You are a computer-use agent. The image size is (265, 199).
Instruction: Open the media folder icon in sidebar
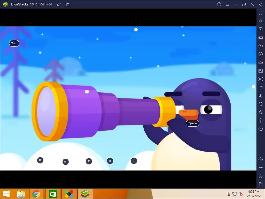[261, 87]
